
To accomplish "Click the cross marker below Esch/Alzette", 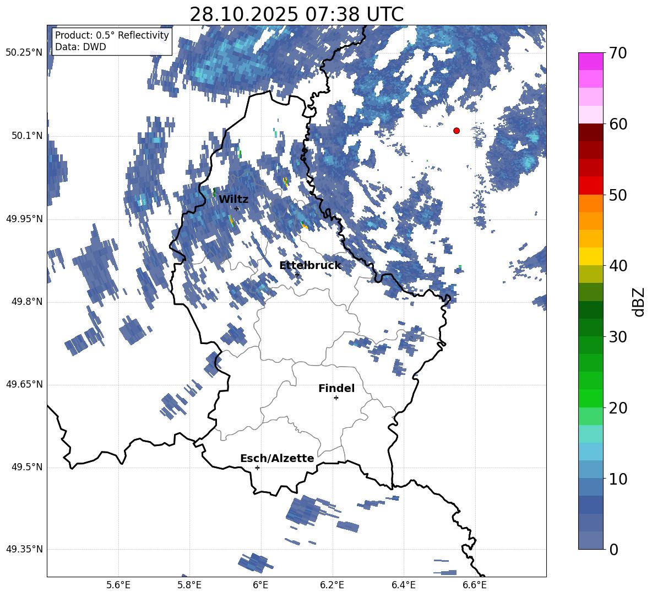I will [x=257, y=468].
